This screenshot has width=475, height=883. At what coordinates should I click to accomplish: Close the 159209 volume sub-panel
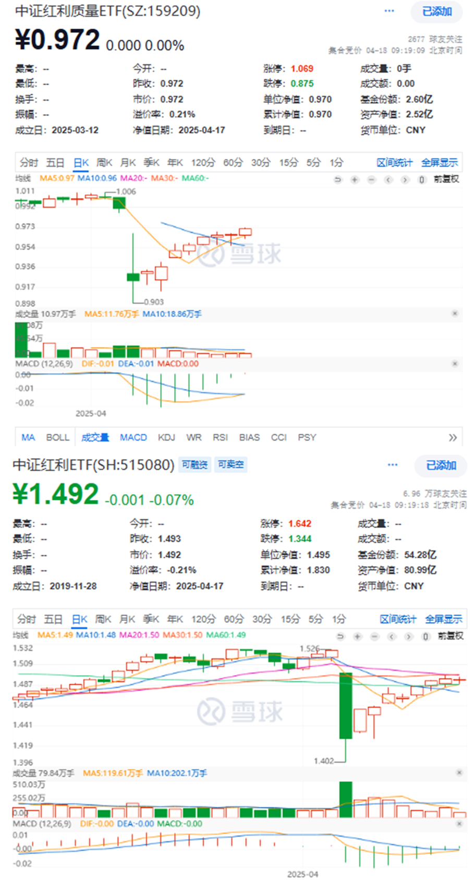pyautogui.click(x=455, y=313)
